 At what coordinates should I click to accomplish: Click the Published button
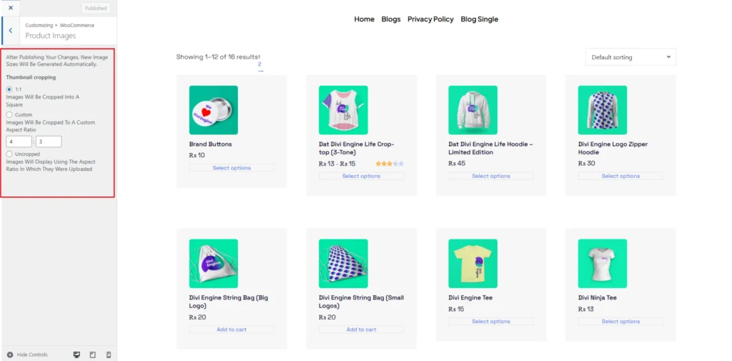tap(97, 8)
